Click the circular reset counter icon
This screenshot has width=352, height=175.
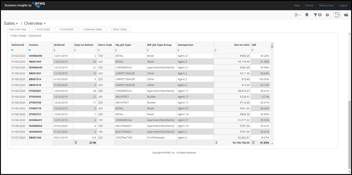click(x=337, y=15)
